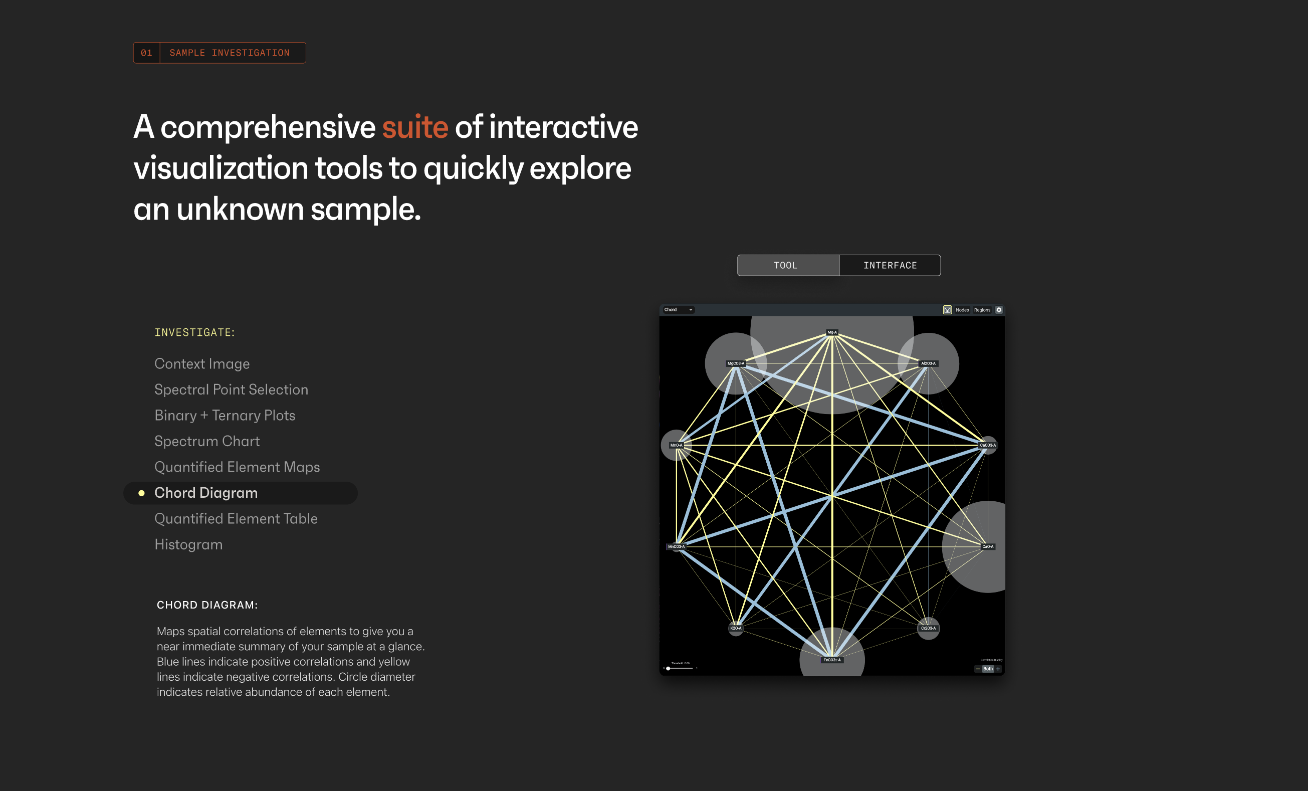Click the Threshold slider handle

pos(668,668)
